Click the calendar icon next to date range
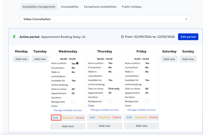This screenshot has height=135, width=203. tap(122, 37)
